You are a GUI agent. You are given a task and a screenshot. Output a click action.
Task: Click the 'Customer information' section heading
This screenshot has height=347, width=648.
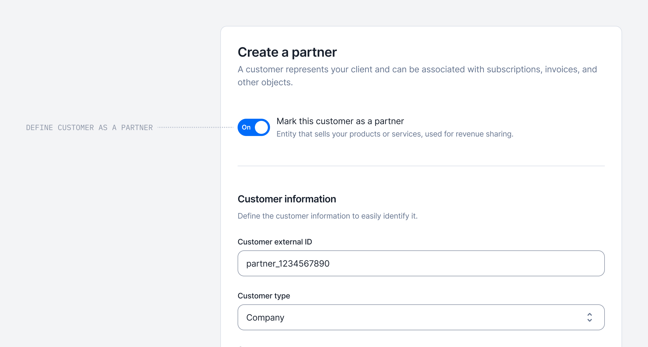(x=287, y=199)
